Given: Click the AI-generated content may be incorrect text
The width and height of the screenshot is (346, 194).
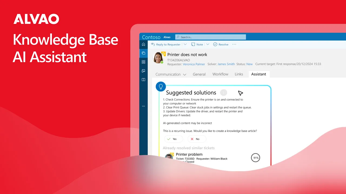Looking at the screenshot, I should point(187,123).
